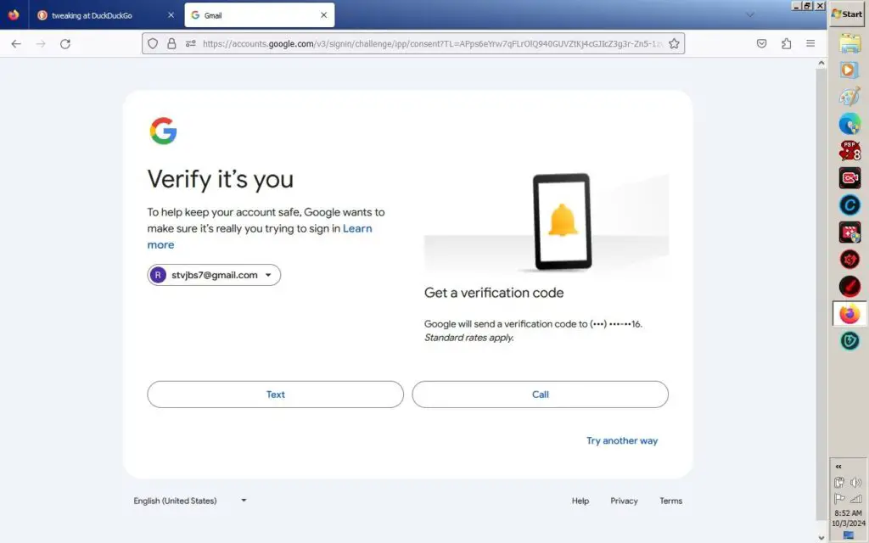Launch the blue C app from the taskbar
Viewport: 869px width, 543px height.
pos(849,205)
